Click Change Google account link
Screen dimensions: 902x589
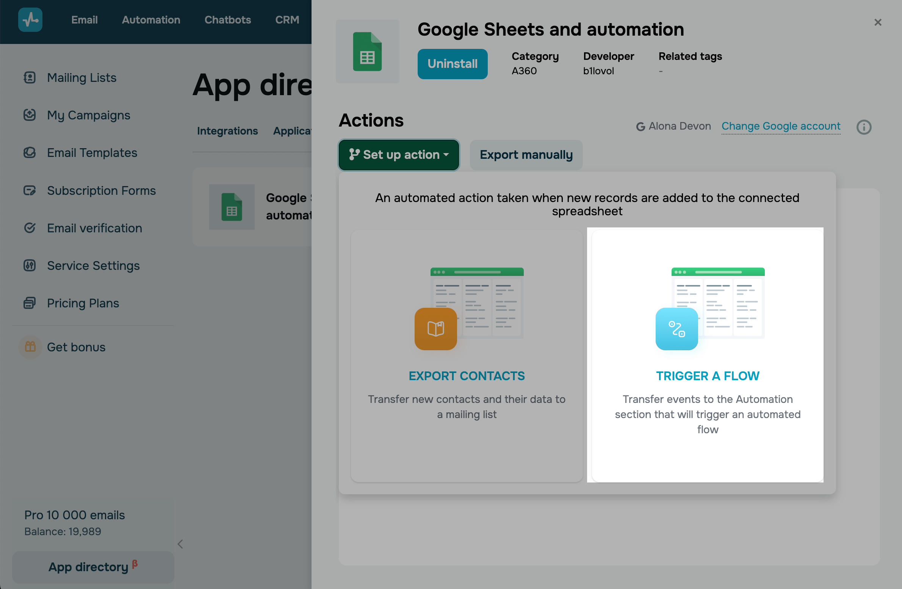point(781,126)
